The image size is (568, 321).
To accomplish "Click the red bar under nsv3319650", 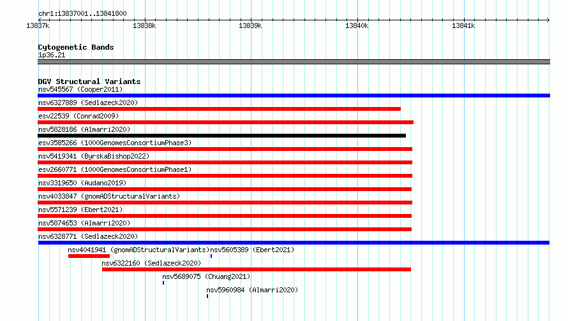I will pyautogui.click(x=225, y=189).
